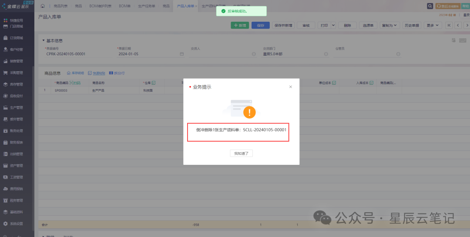This screenshot has width=470, height=237.
Task: Open the 生产管理 sidebar module
Action: click(16, 107)
